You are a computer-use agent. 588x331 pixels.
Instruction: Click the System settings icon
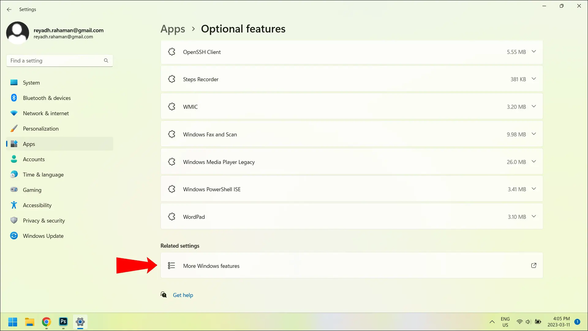click(x=14, y=82)
